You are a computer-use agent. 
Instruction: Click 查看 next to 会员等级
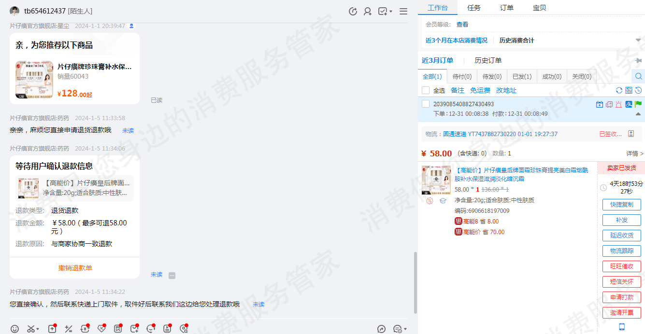(x=462, y=24)
